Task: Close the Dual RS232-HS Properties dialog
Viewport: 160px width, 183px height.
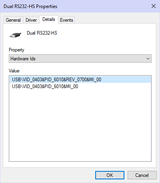Action: [154, 6]
